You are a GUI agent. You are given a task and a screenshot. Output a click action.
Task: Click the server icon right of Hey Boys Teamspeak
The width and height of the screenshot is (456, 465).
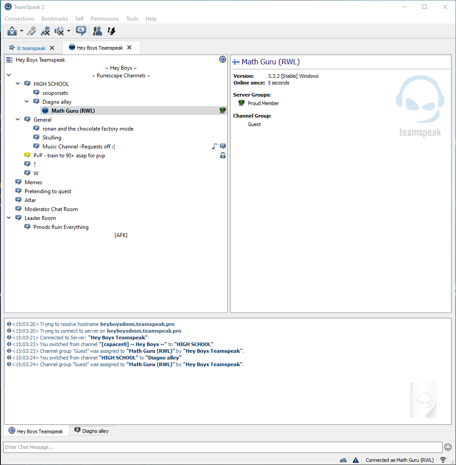pyautogui.click(x=223, y=59)
